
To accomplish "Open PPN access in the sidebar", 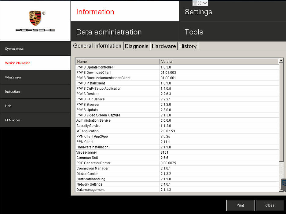I will [x=35, y=120].
